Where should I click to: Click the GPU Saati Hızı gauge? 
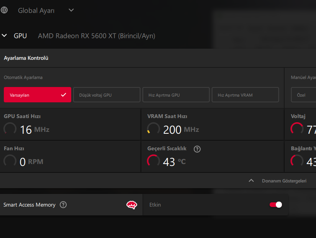[10, 129]
